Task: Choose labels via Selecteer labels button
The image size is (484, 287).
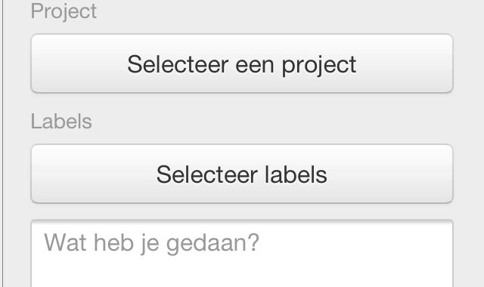Action: click(242, 174)
